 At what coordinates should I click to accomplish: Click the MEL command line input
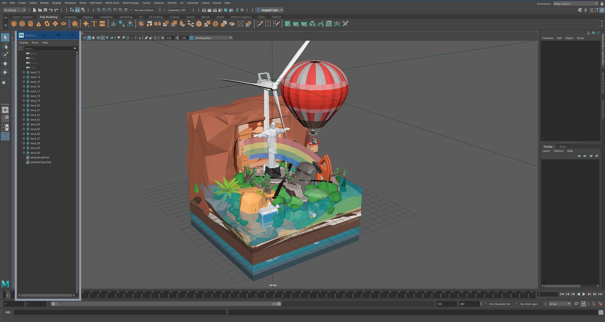(120, 312)
